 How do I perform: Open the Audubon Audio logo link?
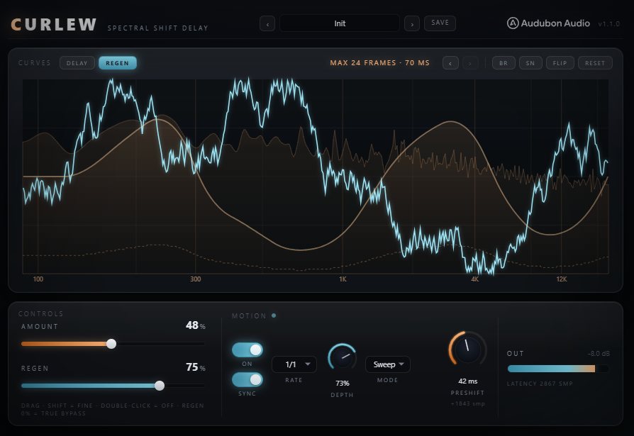tap(548, 23)
